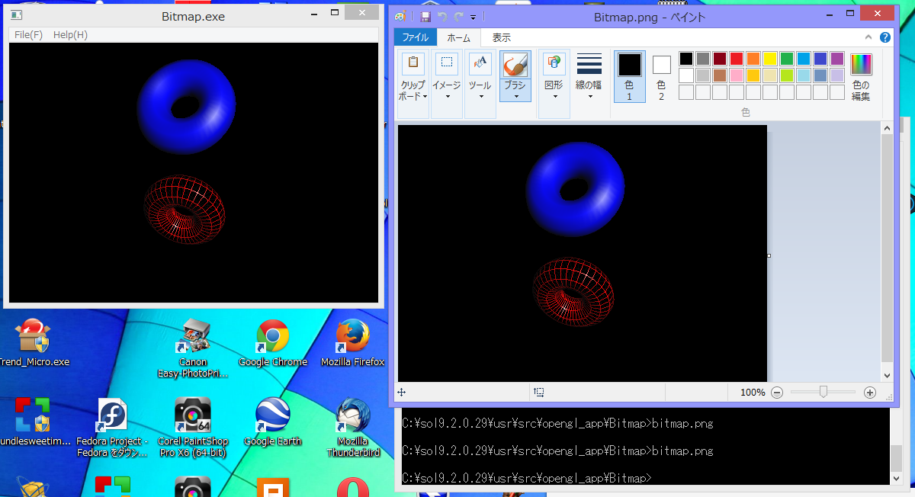Pick the white swatch in the second row
This screenshot has width=915, height=497.
[686, 75]
